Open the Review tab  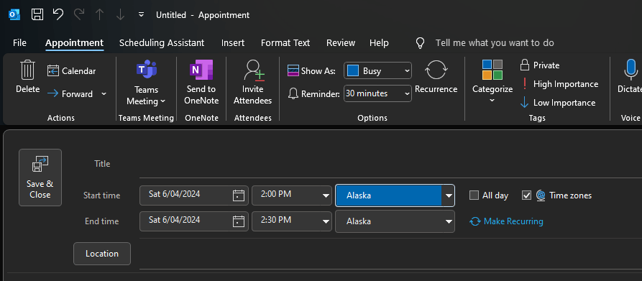341,43
